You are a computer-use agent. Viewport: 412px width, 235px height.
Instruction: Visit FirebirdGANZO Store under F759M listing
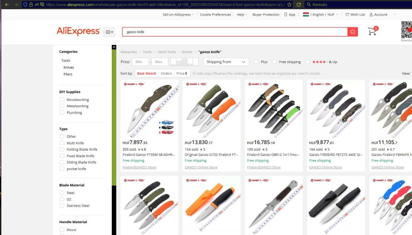click(x=139, y=167)
